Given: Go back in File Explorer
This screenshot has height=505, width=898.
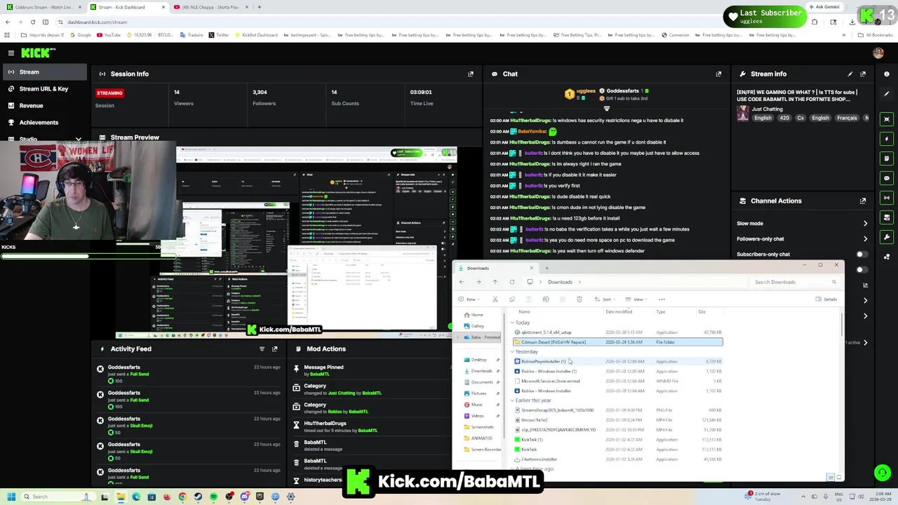Looking at the screenshot, I should coord(462,282).
